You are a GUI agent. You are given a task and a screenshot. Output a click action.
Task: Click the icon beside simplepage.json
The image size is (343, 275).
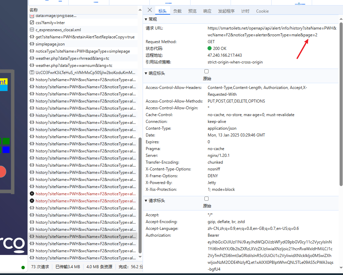[x=32, y=44]
